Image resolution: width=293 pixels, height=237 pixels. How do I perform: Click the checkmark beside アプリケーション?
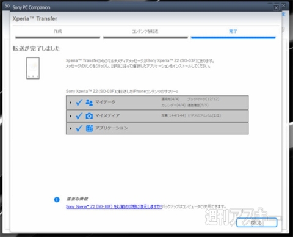coord(79,128)
